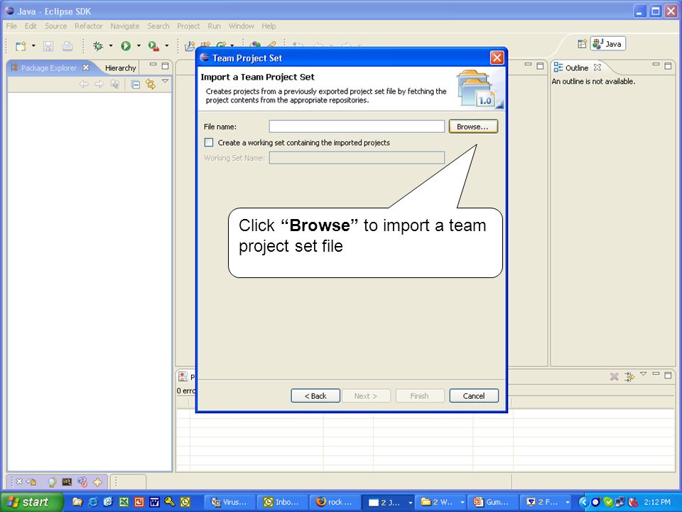Open the Navigate menu
This screenshot has width=682, height=512.
click(125, 26)
